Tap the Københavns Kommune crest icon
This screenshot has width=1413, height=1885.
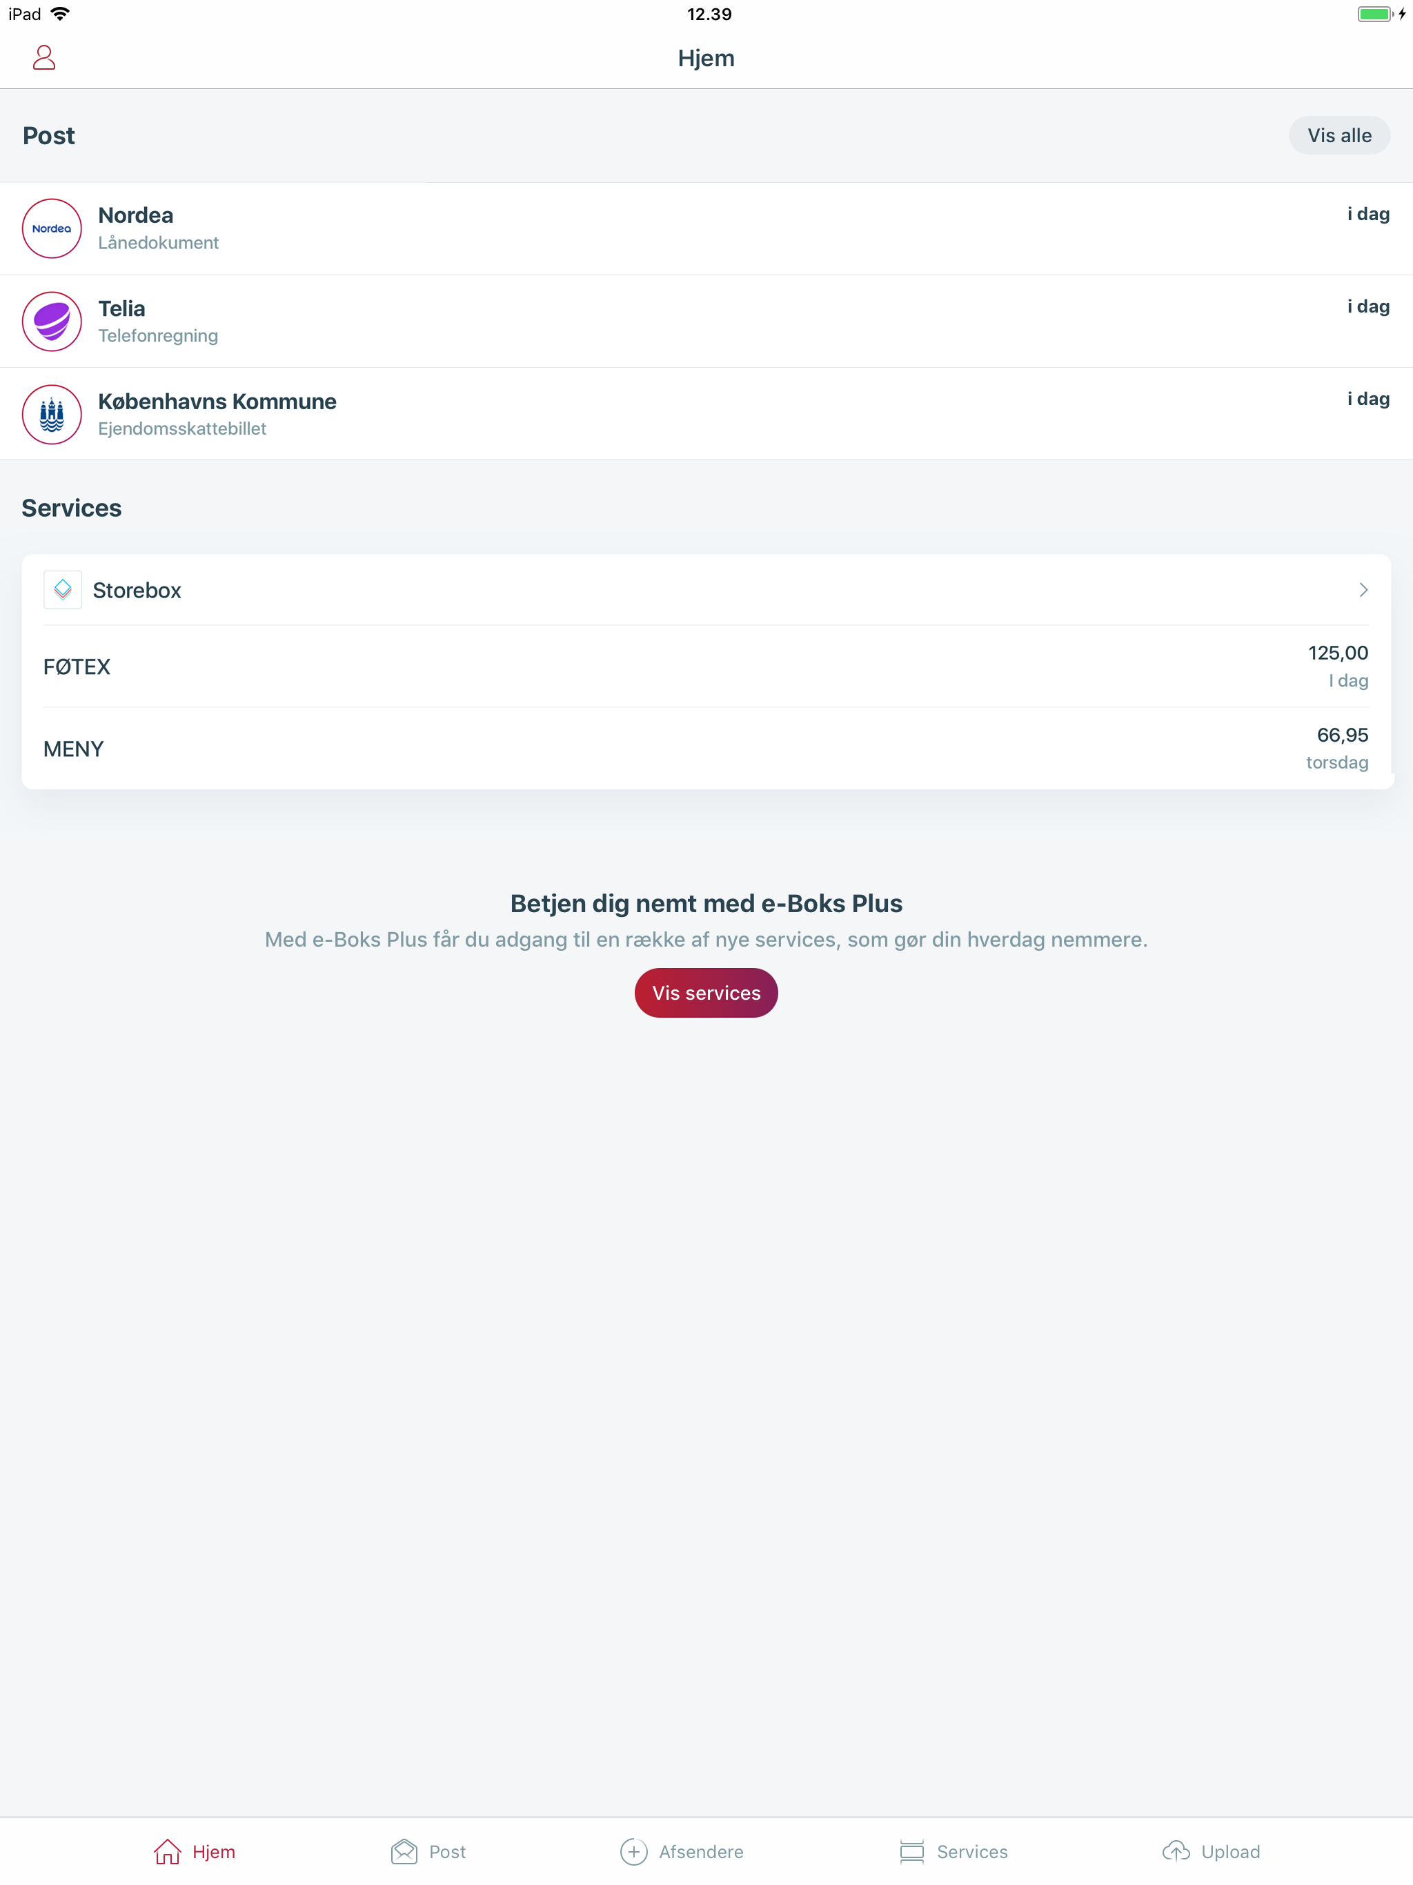coord(51,415)
